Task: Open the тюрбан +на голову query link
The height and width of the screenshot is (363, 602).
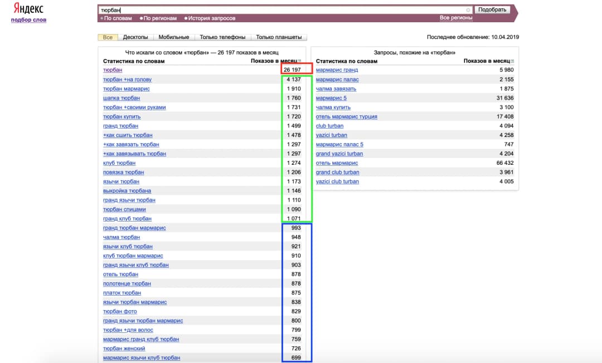Action: tap(127, 80)
